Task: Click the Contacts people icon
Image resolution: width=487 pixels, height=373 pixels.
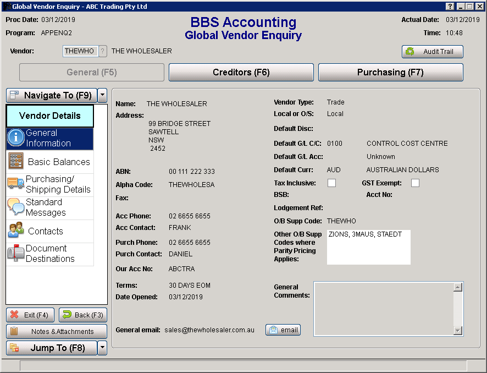Action: [16, 231]
